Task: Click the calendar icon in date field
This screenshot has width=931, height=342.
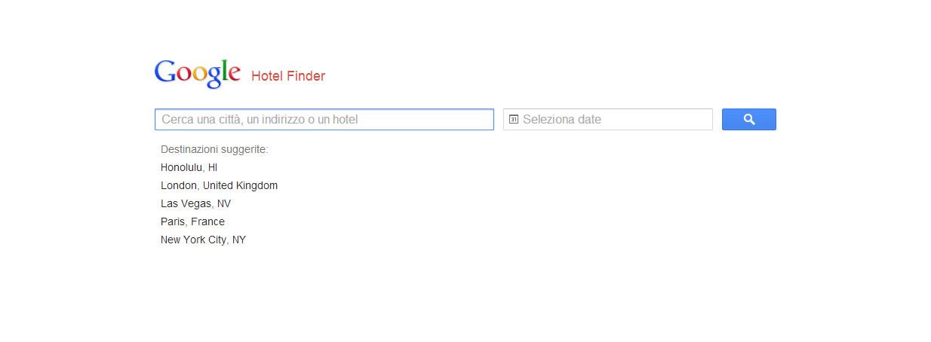Action: [x=514, y=119]
